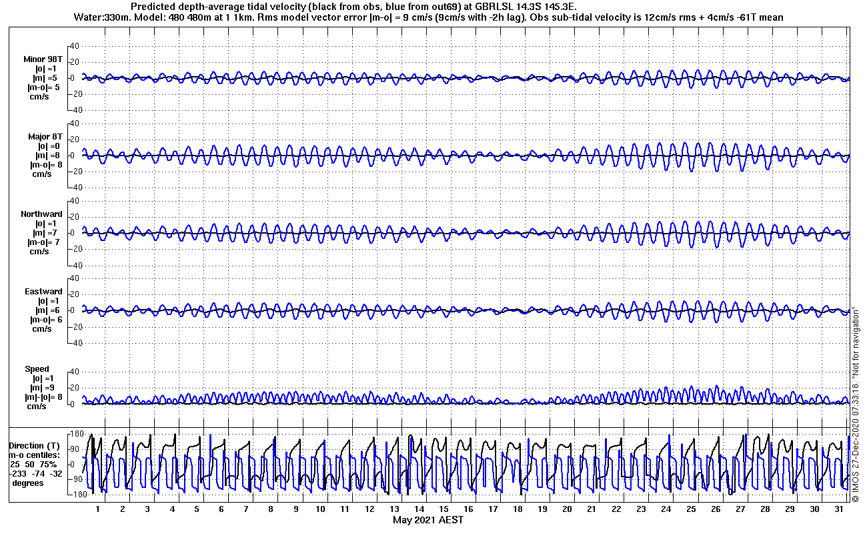
Task: Click day '25' tick on the x-axis
Action: tap(690, 509)
